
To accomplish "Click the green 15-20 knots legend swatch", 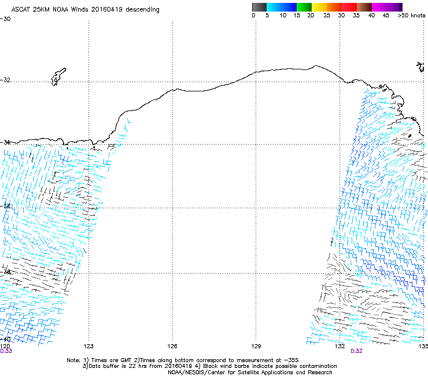I will (304, 7).
